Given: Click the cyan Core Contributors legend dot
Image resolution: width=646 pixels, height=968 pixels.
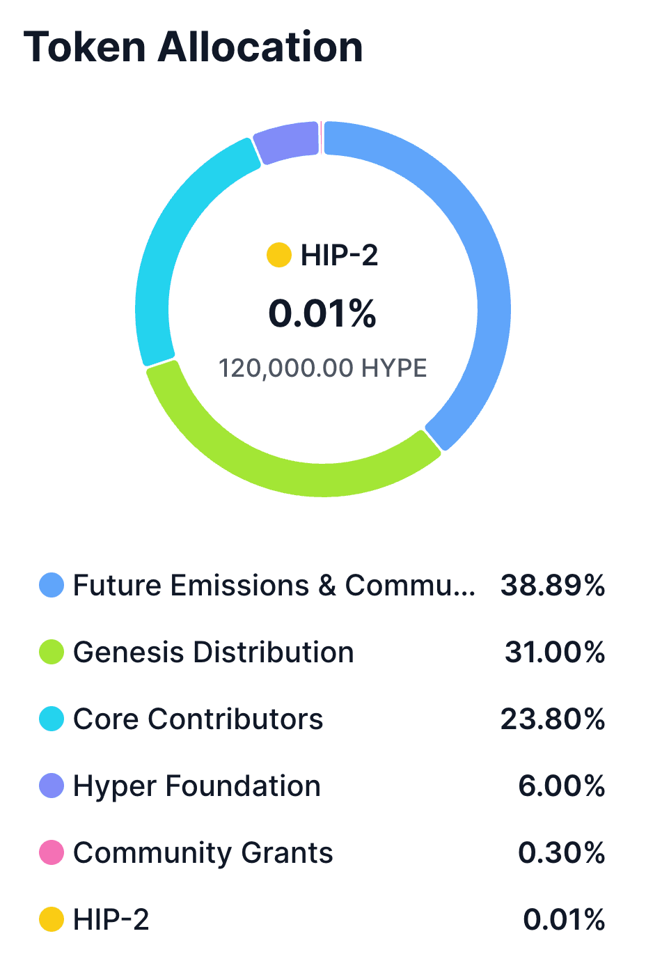Looking at the screenshot, I should click(52, 719).
